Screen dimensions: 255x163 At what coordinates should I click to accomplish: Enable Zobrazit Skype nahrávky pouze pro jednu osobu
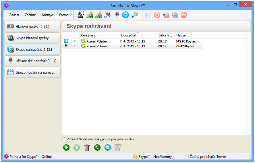point(65,139)
